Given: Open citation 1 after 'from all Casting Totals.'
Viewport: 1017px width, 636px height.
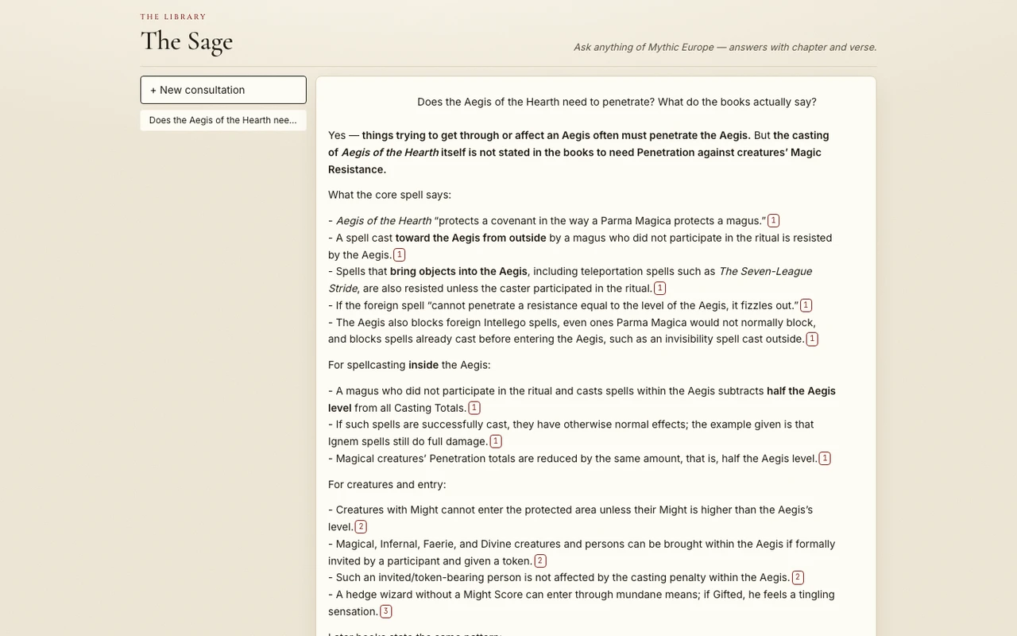Looking at the screenshot, I should pos(474,408).
